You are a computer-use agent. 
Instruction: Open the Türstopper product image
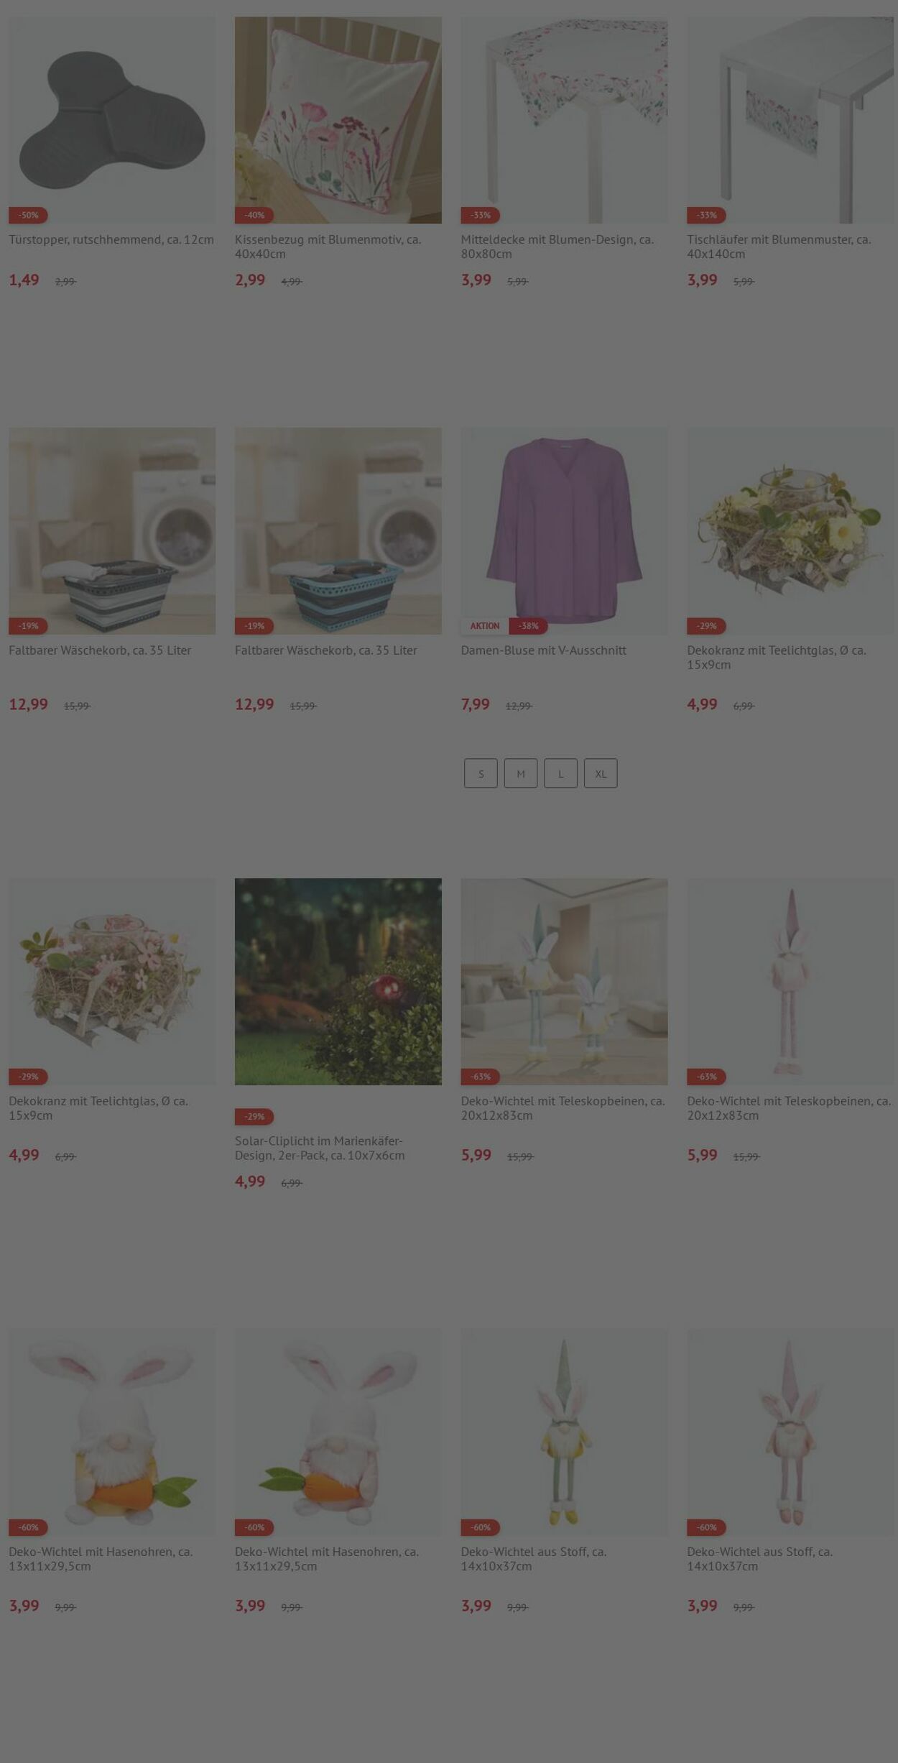112,120
